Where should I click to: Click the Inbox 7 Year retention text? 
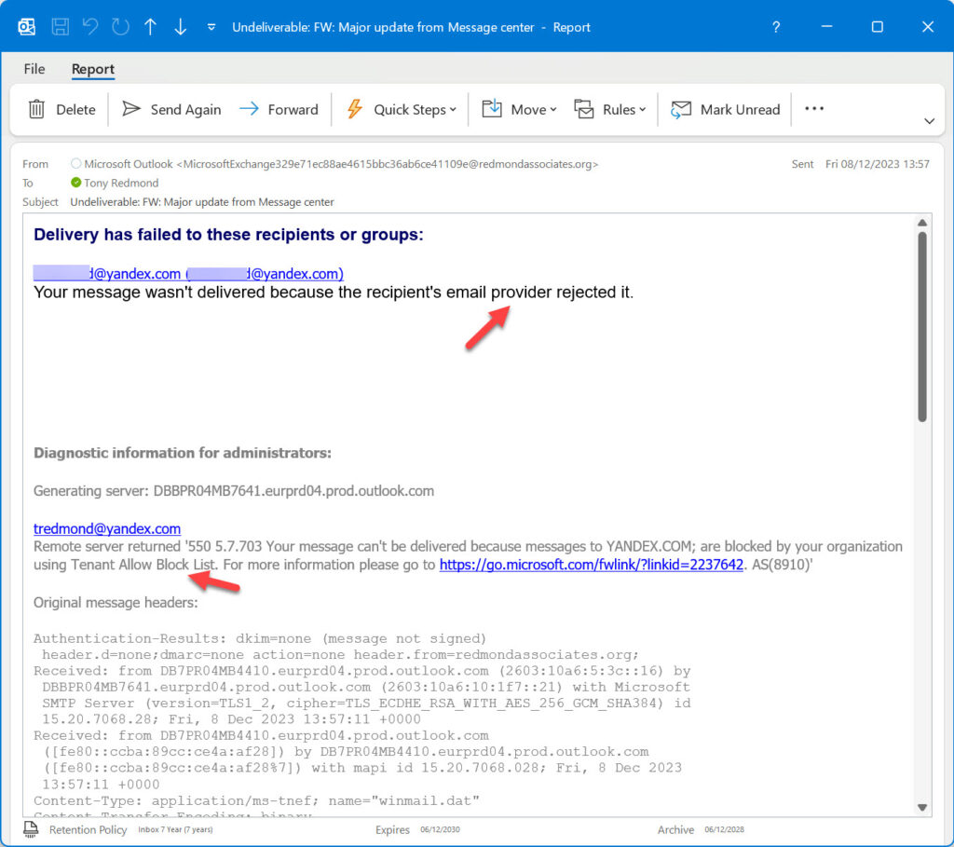pos(175,829)
